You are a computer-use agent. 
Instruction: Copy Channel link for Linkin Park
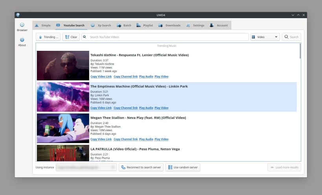click(x=126, y=108)
